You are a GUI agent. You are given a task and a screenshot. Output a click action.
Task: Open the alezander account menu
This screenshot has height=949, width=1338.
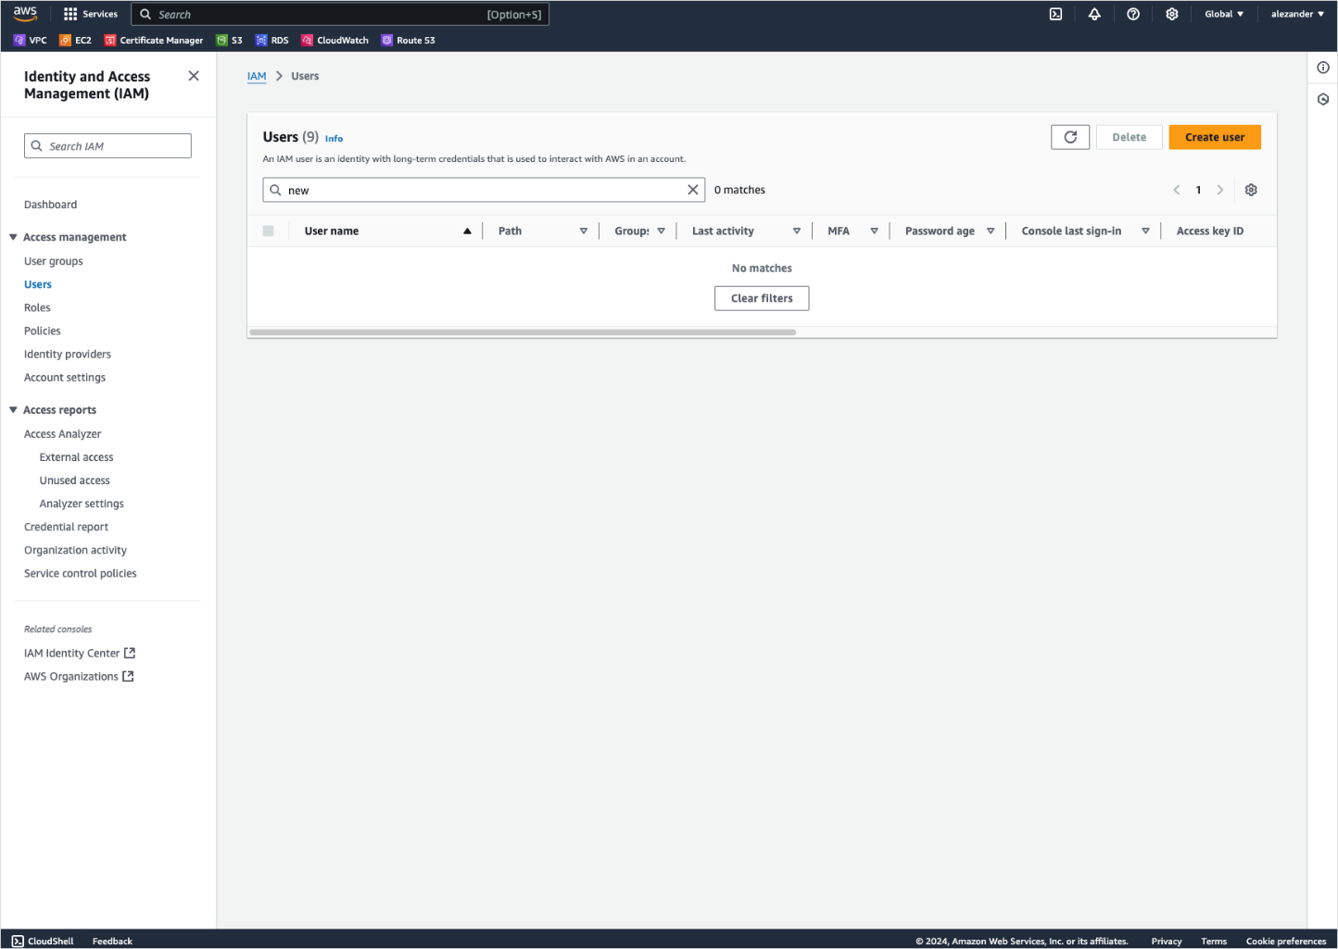tap(1296, 14)
